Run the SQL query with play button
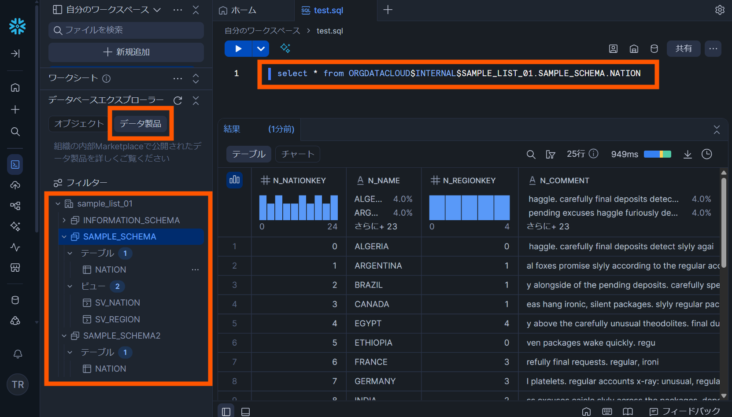This screenshot has height=417, width=732. 238,48
